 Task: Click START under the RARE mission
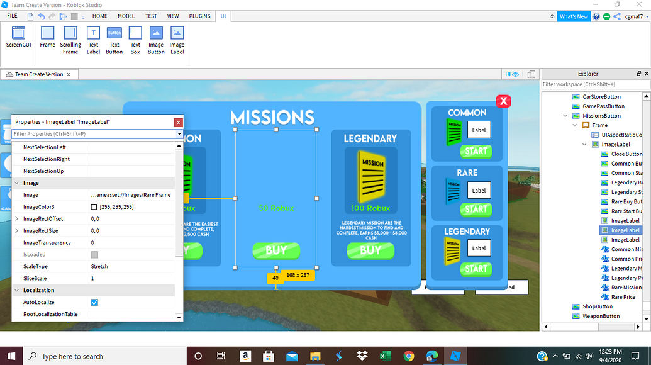click(476, 210)
